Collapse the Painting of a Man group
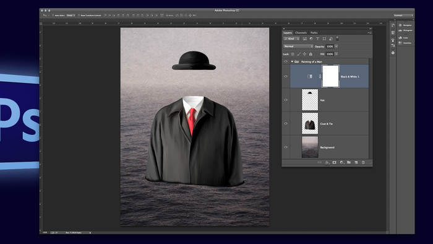433x244 pixels. 292,62
